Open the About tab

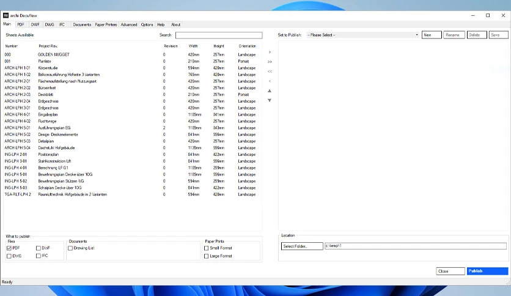point(175,24)
